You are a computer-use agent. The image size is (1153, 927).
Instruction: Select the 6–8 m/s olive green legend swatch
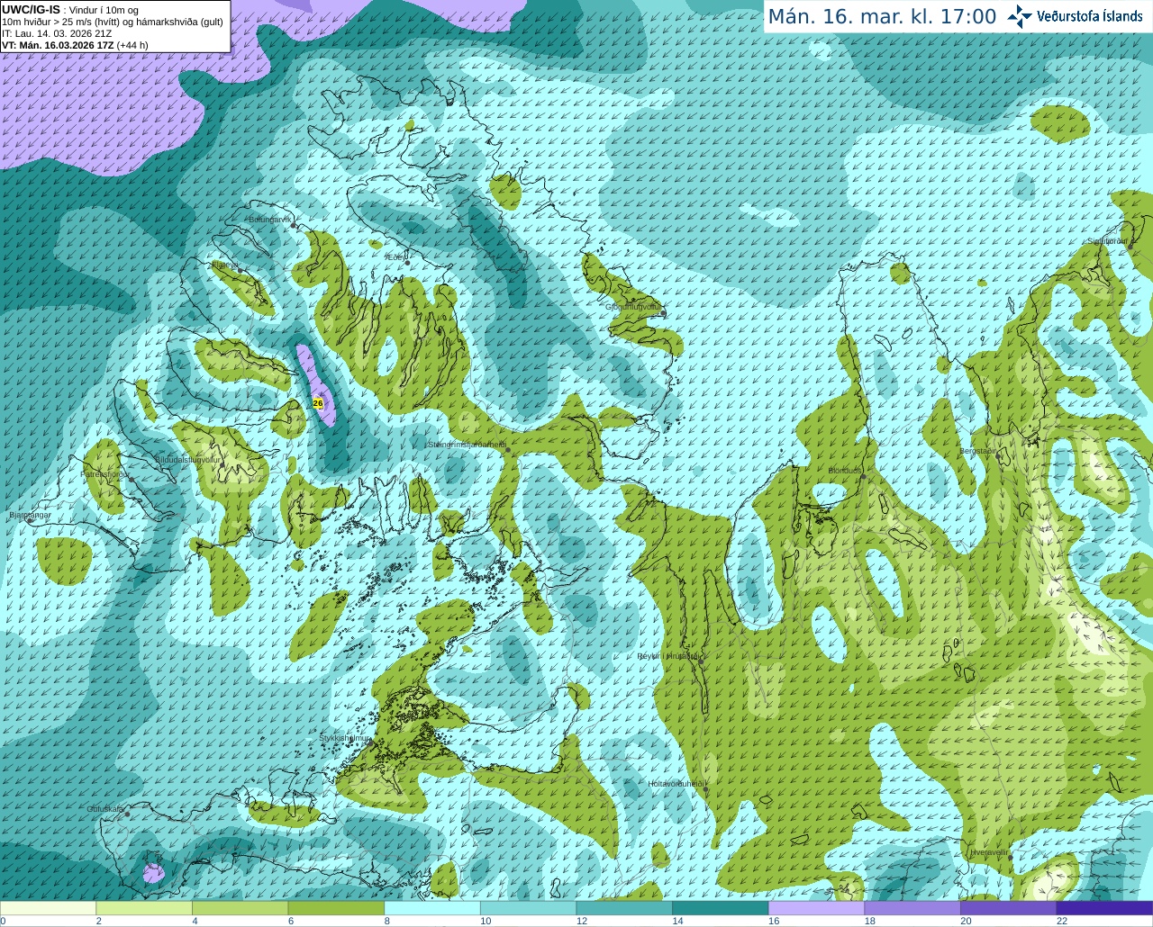(x=336, y=908)
